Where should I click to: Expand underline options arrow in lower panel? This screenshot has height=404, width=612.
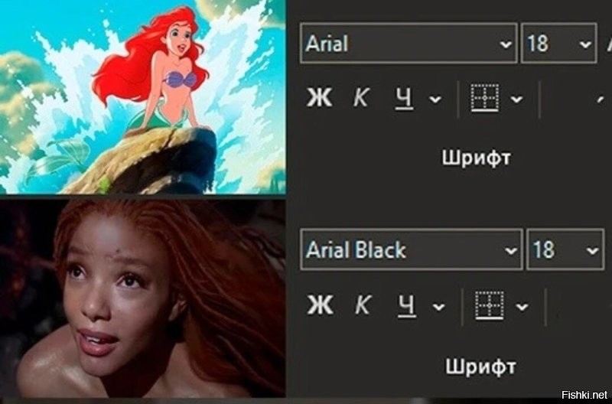[x=438, y=307]
